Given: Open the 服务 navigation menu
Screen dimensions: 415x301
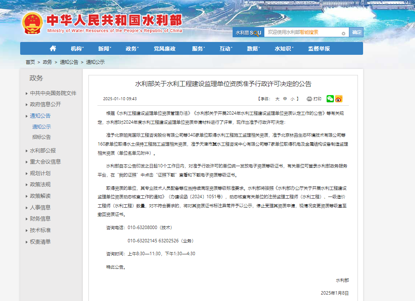Looking at the screenshot, I should point(199,48).
